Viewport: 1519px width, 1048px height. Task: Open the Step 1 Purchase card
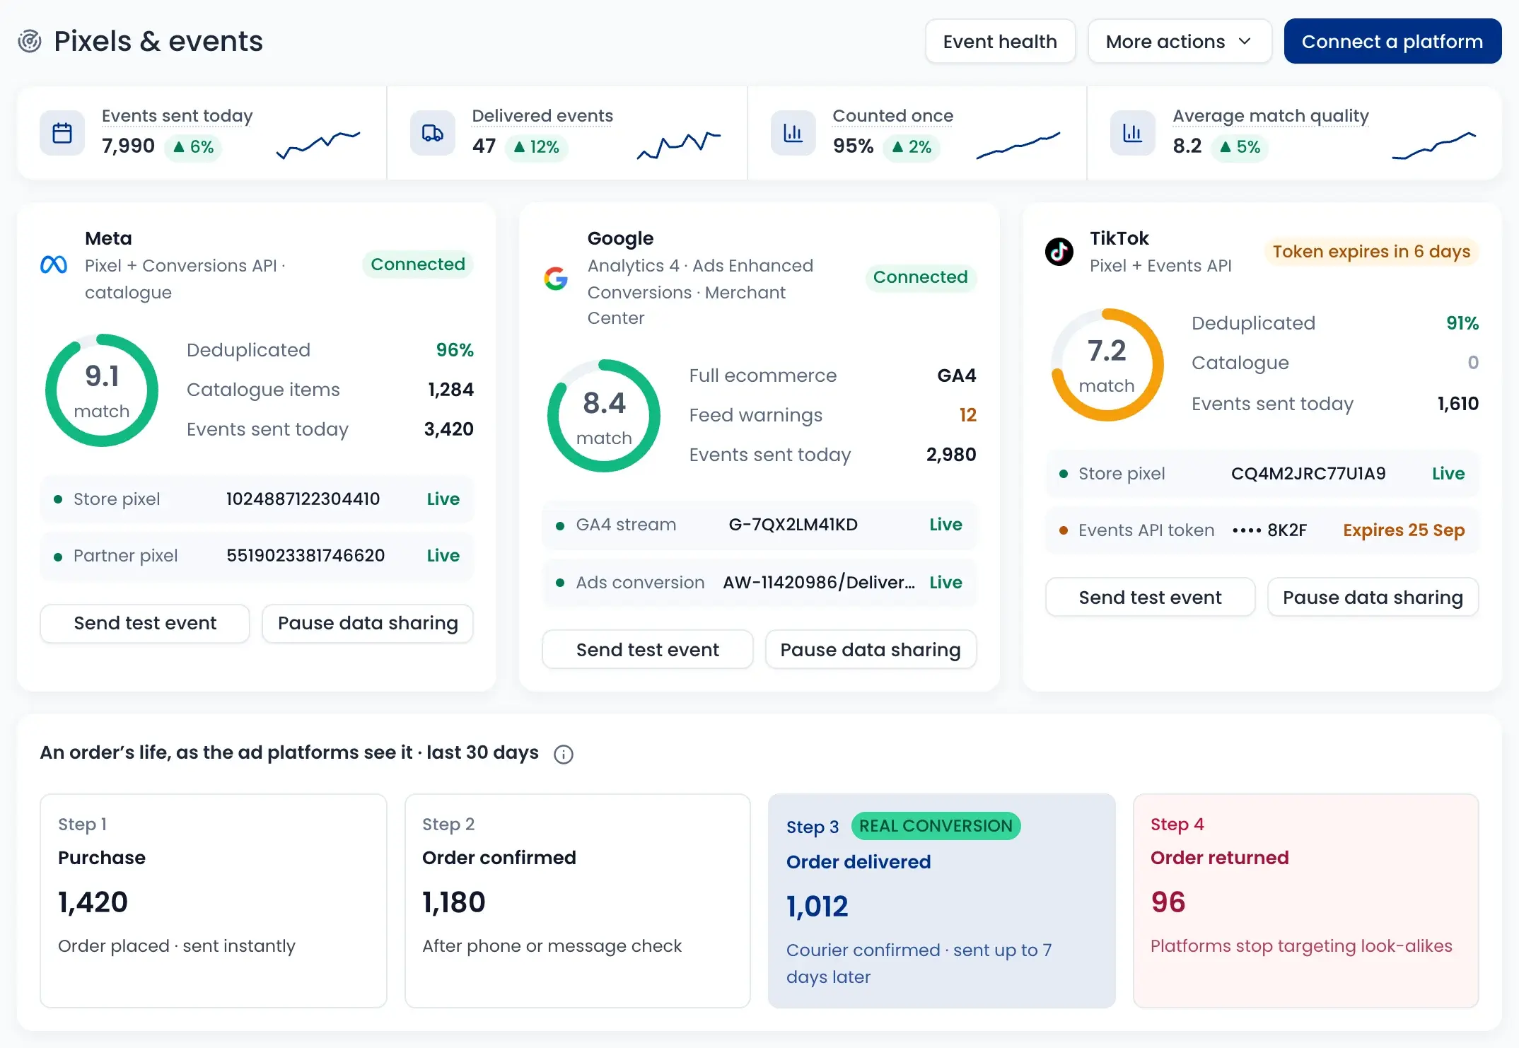click(x=214, y=900)
